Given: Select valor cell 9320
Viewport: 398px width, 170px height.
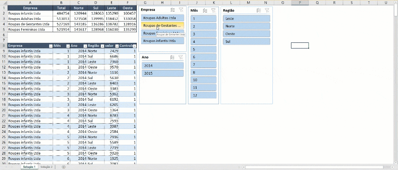Looking at the screenshot, I should 112,153.
